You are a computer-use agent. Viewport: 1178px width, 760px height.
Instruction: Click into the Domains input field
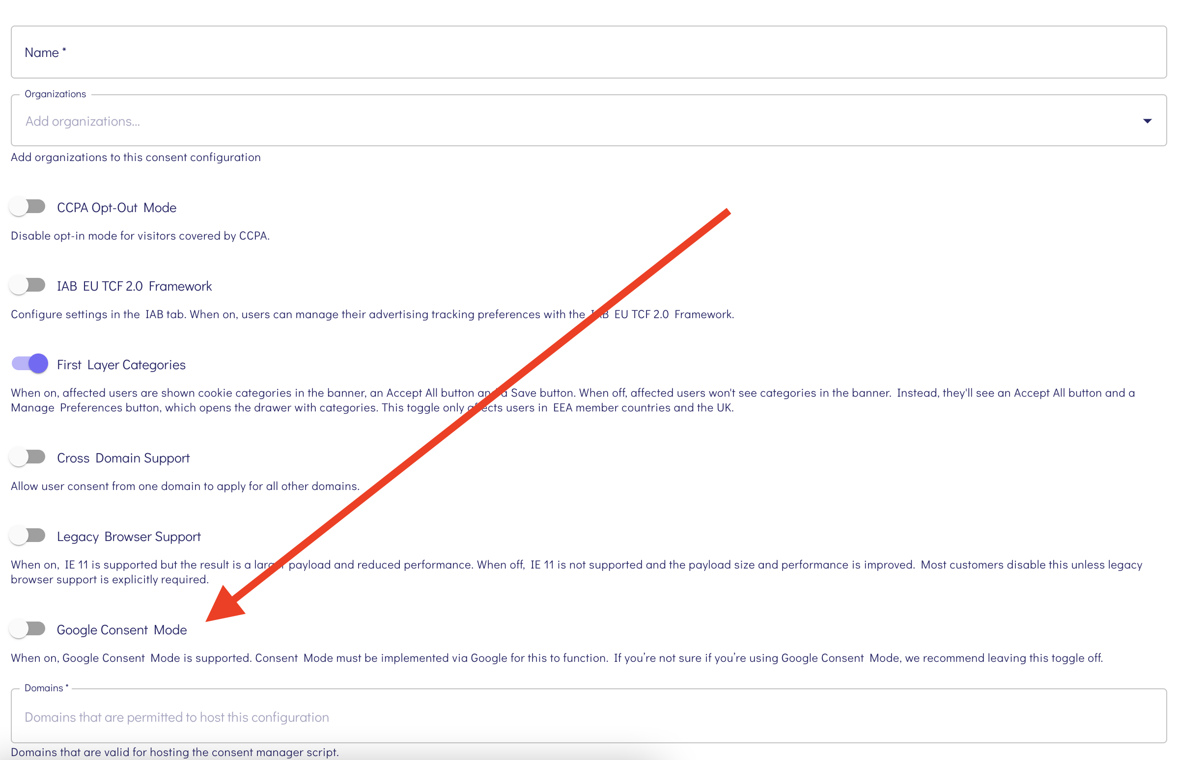[x=588, y=717]
